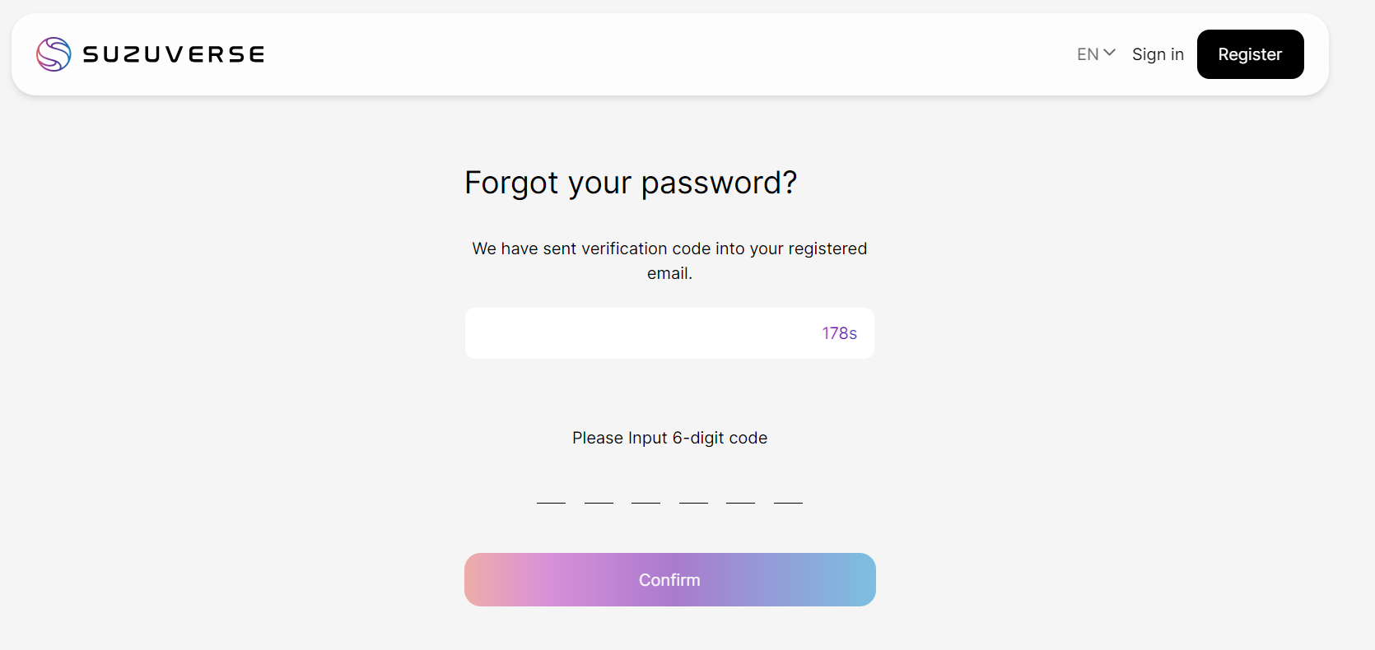This screenshot has width=1375, height=650.
Task: Click the gradient Confirm bar
Action: coord(669,579)
